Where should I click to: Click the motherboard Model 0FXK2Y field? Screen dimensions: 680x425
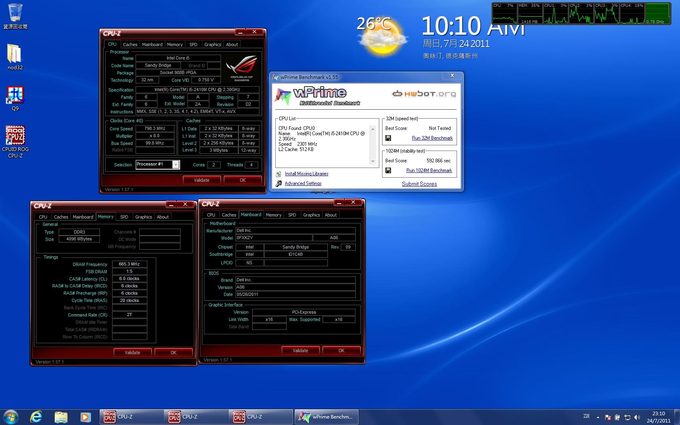[x=274, y=238]
